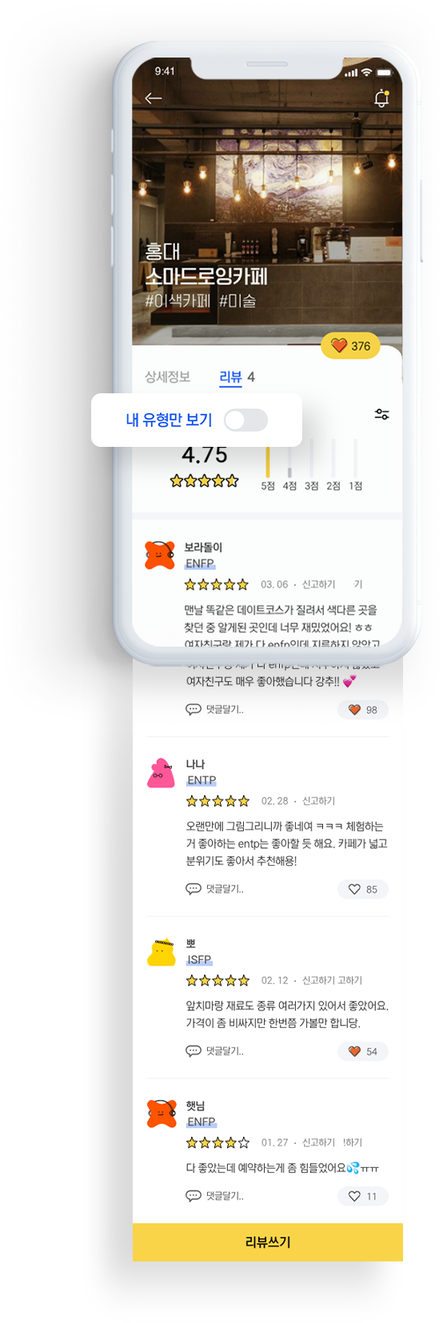Like 햇님's review showing 11 hearts
This screenshot has width=443, height=1323.
[363, 1196]
